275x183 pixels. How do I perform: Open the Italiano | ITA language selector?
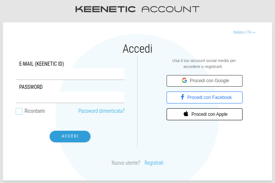tap(242, 32)
